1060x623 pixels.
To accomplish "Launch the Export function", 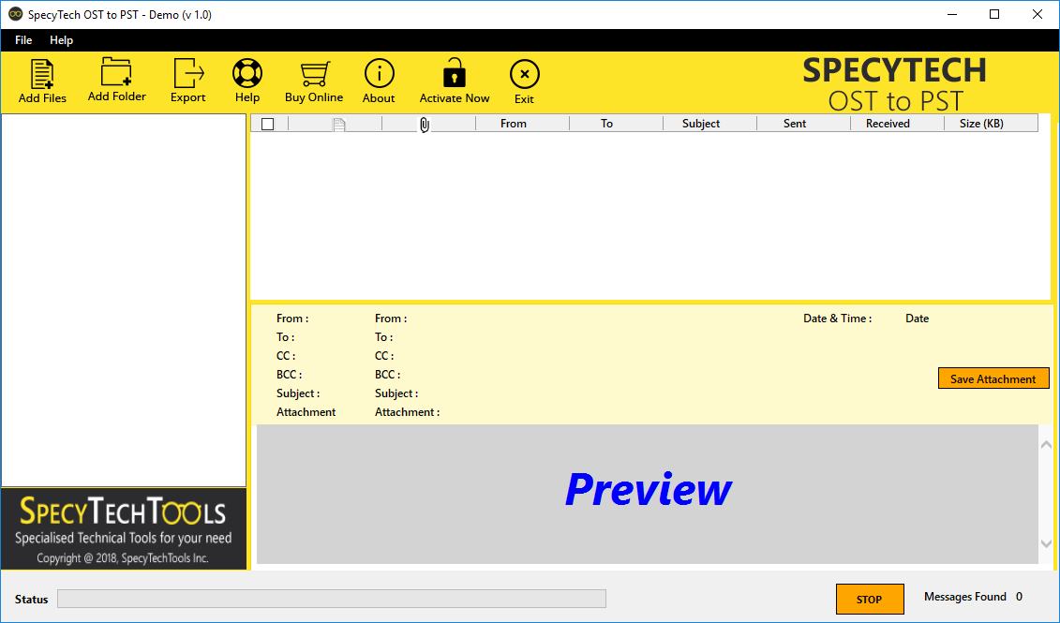I will (x=188, y=81).
